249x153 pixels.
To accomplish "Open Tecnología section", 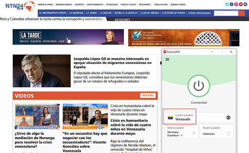I will 112,5.
